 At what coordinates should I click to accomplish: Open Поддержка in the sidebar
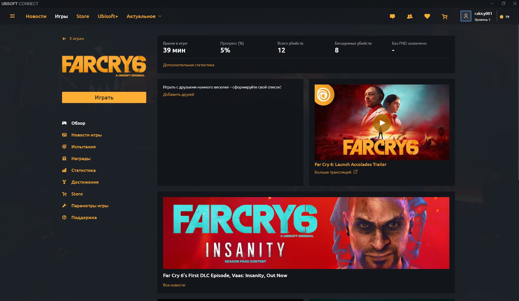pos(84,217)
